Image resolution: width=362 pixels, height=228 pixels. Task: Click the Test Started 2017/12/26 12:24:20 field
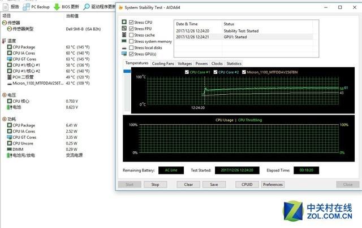click(237, 170)
